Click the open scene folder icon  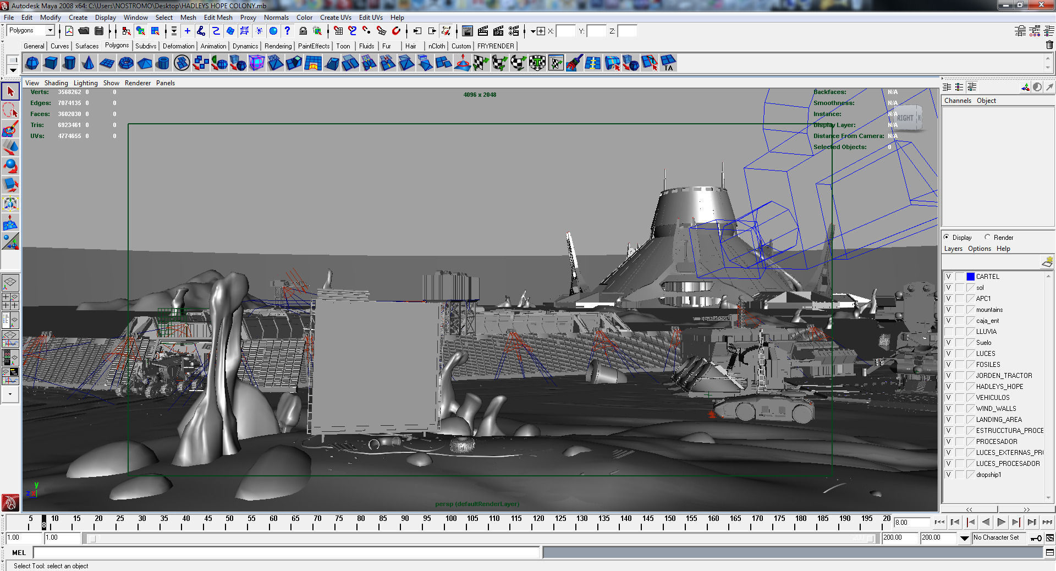click(84, 31)
